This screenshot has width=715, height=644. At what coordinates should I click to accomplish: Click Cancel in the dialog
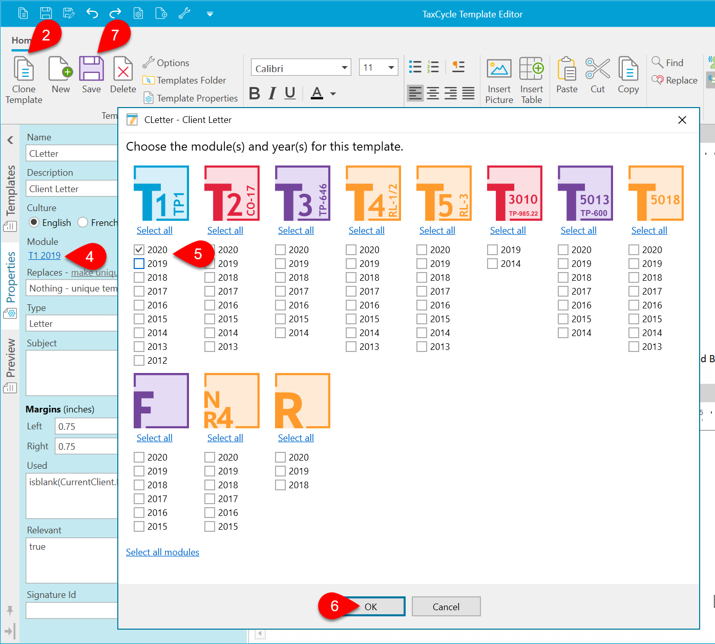[446, 607]
